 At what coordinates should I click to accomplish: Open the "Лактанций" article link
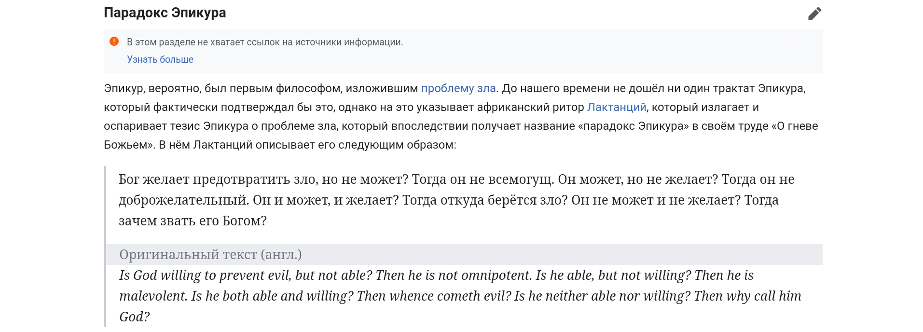[x=617, y=107]
